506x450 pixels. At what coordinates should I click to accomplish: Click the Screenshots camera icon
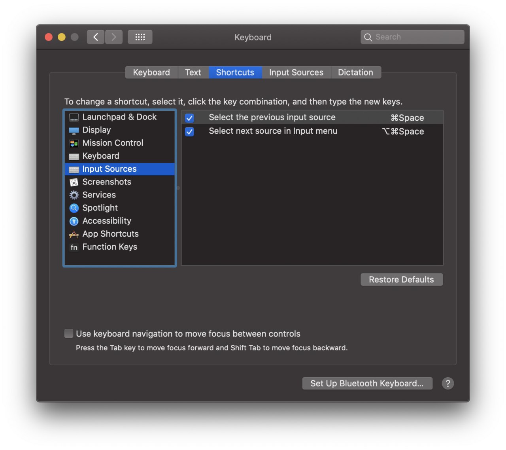pos(74,182)
